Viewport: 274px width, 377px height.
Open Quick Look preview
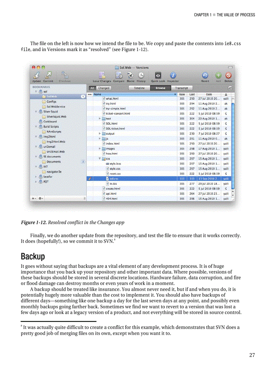(158, 75)
